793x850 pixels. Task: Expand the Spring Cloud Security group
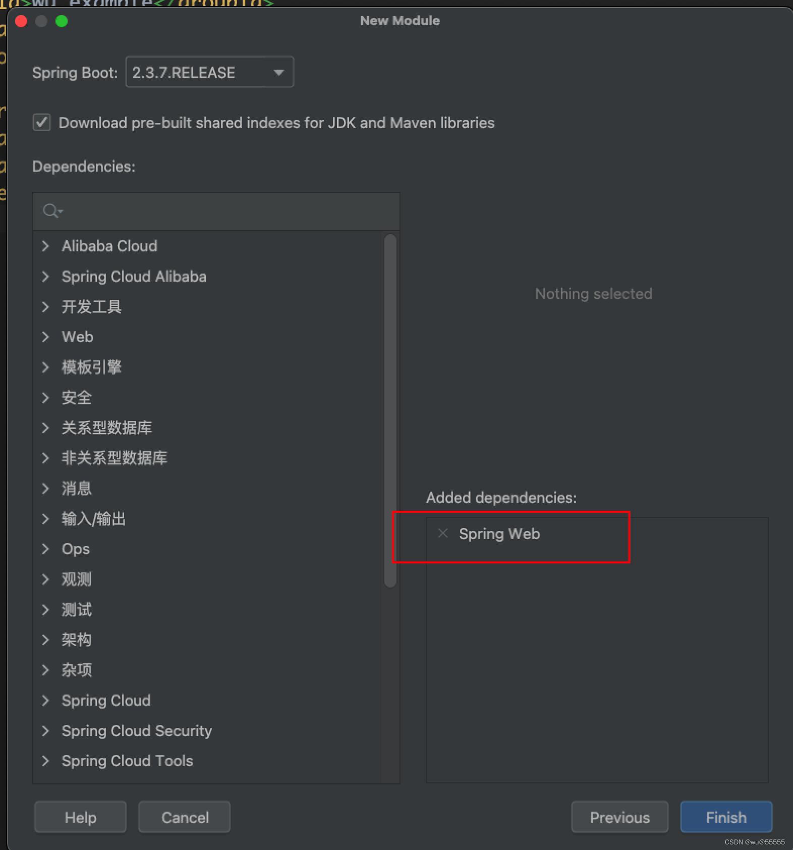tap(46, 731)
